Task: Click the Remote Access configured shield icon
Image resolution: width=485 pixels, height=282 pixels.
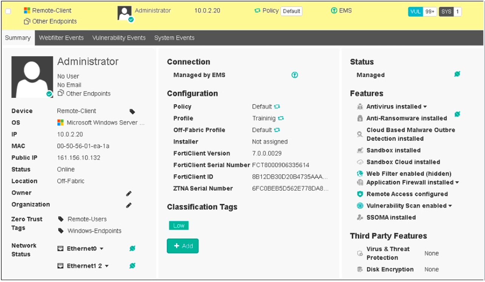Action: [360, 194]
